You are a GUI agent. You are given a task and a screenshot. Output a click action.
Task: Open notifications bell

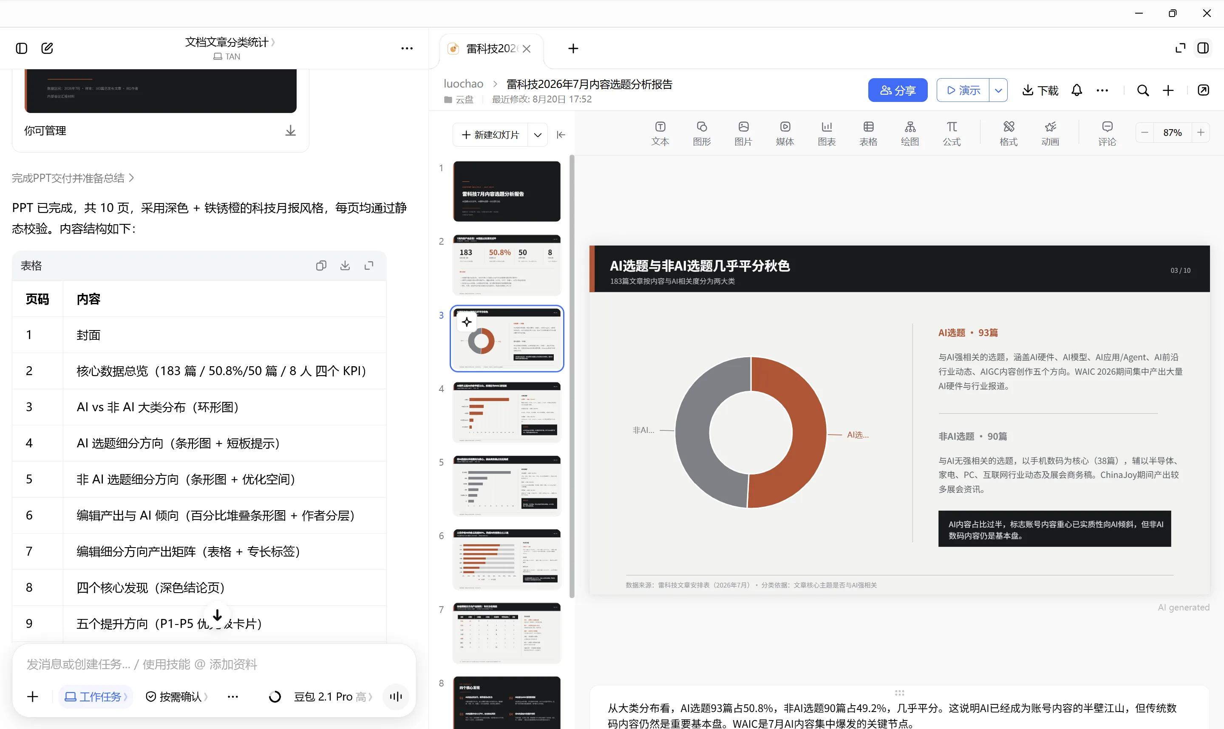(1077, 90)
